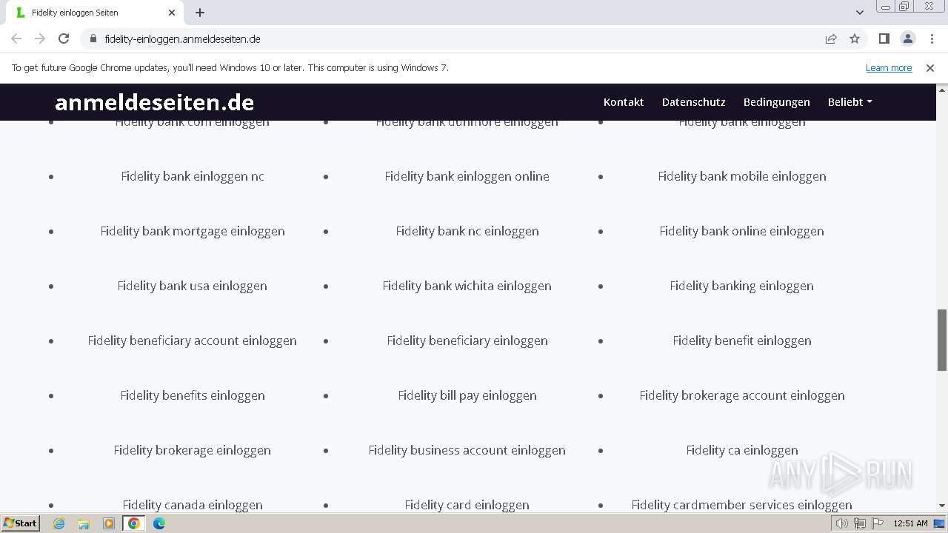Image resolution: width=948 pixels, height=533 pixels.
Task: Open the Learn more link
Action: (889, 67)
